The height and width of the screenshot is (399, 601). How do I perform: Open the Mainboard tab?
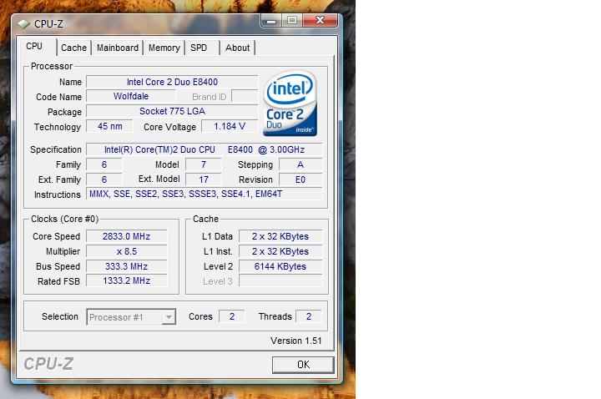click(118, 48)
